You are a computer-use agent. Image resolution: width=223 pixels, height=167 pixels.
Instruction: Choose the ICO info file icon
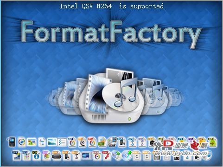coord(37,155)
